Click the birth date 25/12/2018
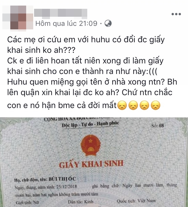Viewport: 188px width, 207px height. tap(67, 187)
